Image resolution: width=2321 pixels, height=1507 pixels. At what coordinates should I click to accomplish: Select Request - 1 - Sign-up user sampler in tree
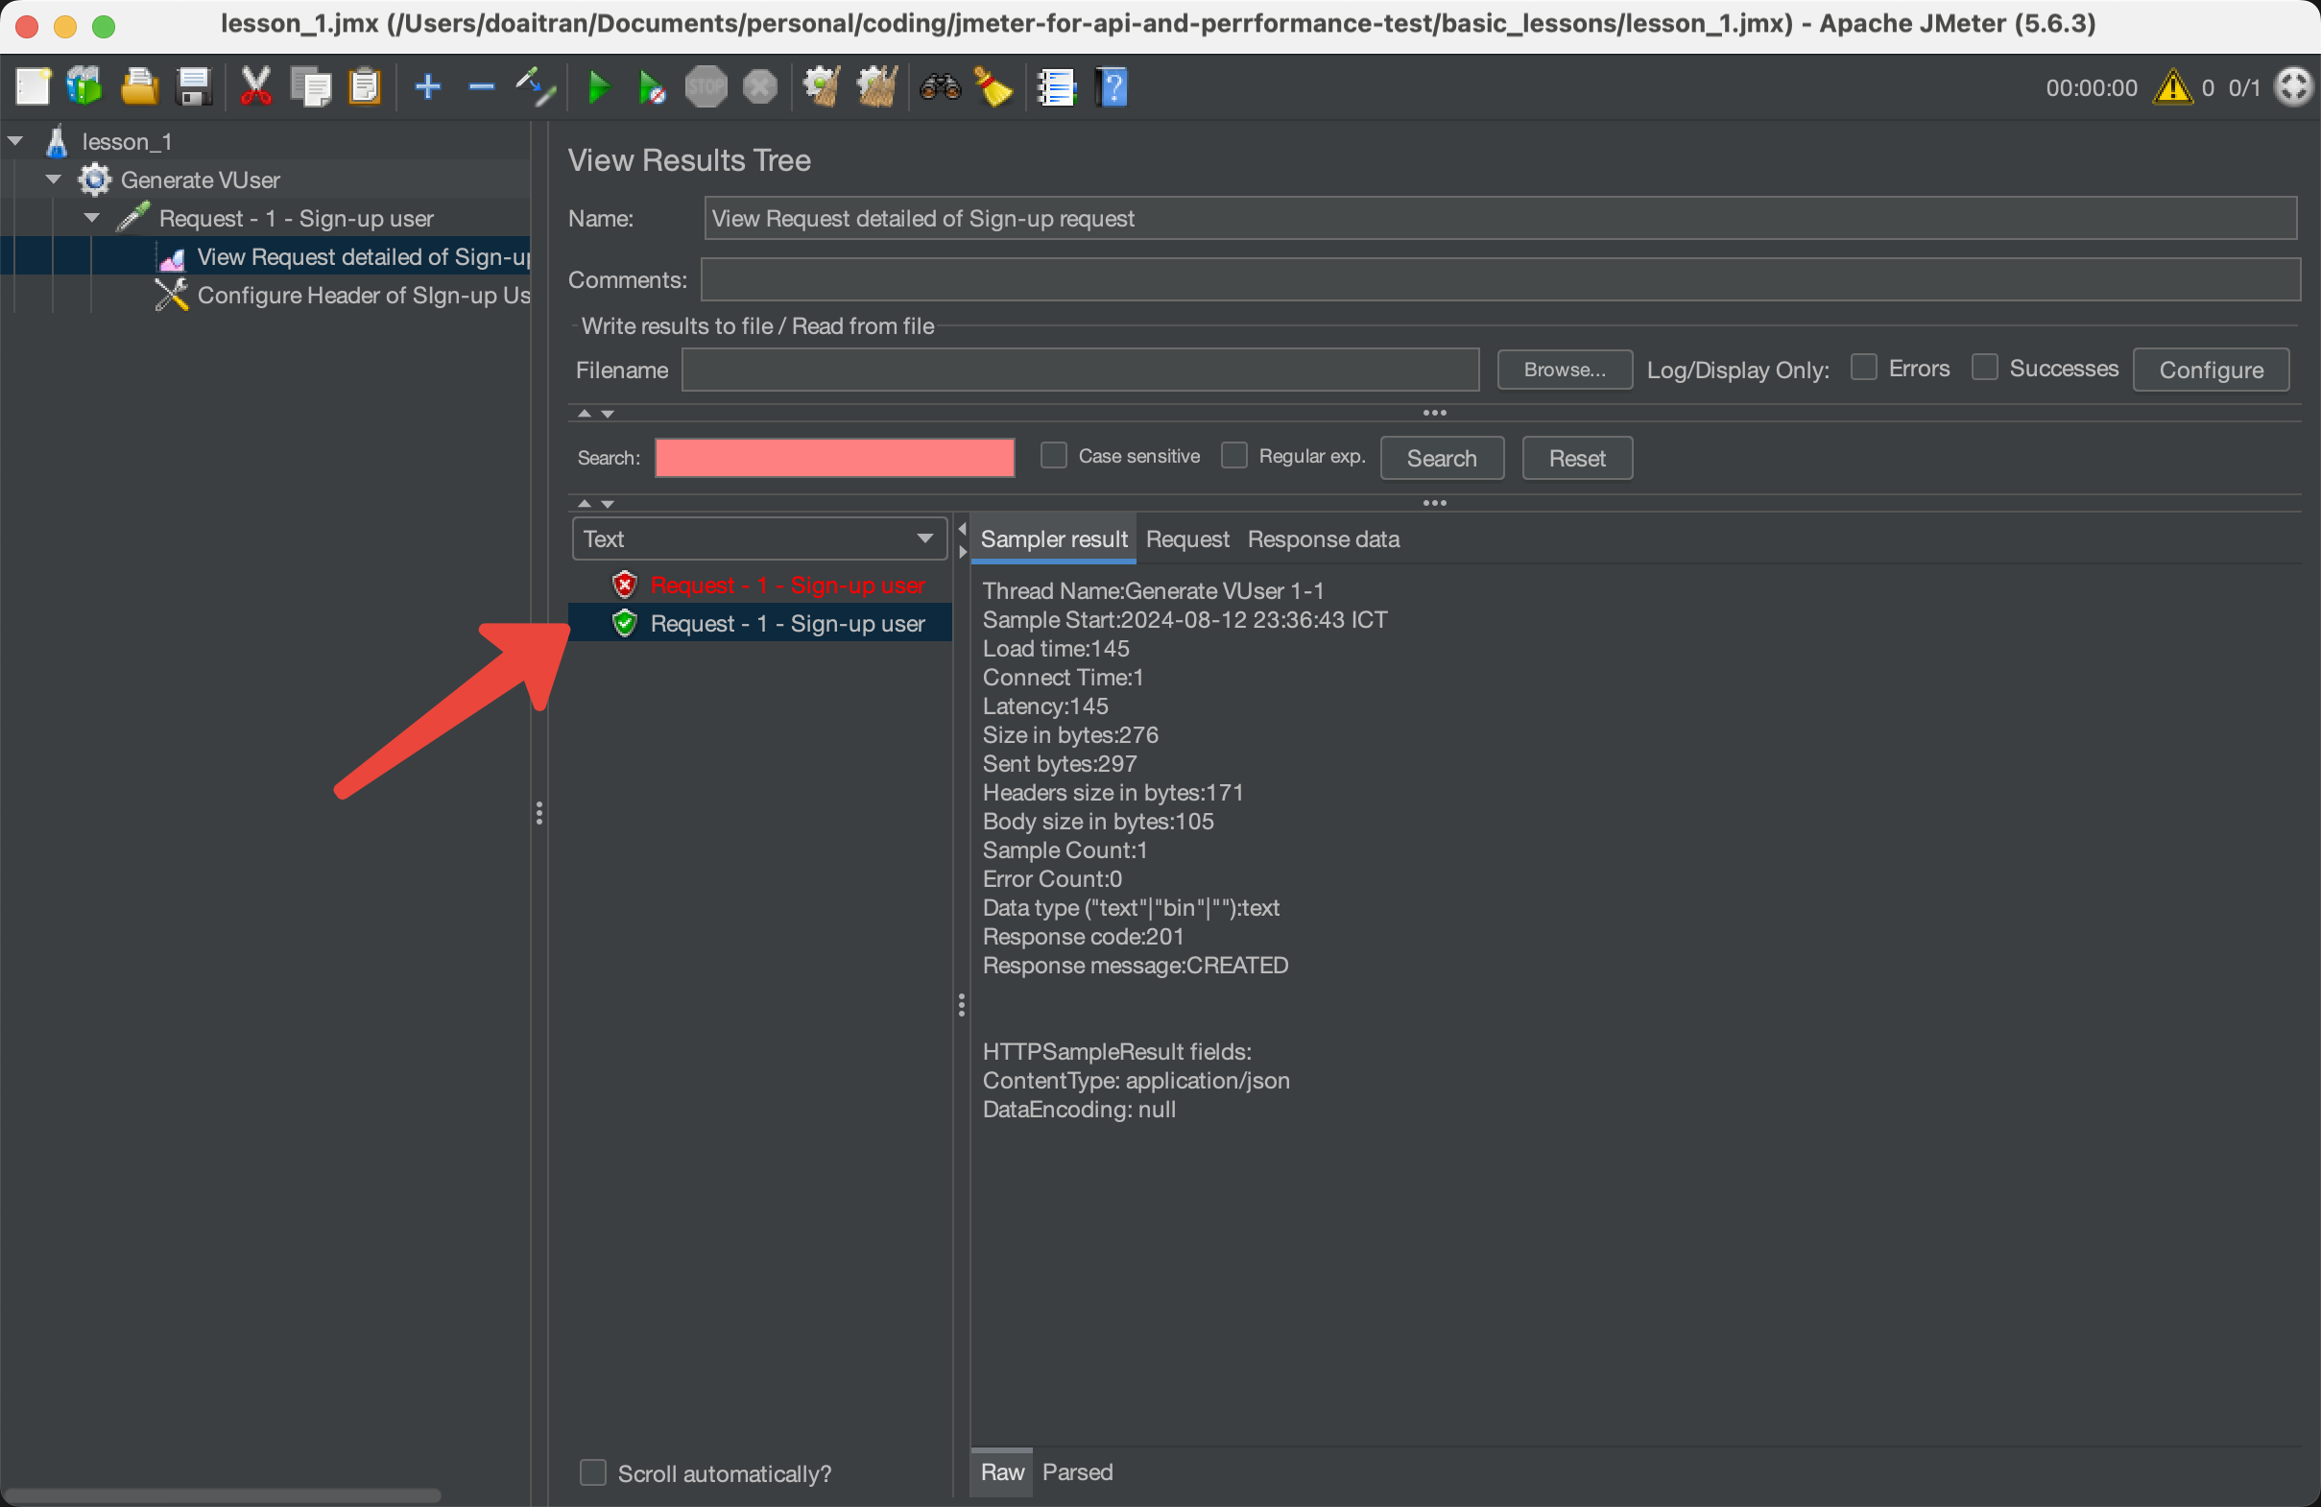(x=296, y=219)
